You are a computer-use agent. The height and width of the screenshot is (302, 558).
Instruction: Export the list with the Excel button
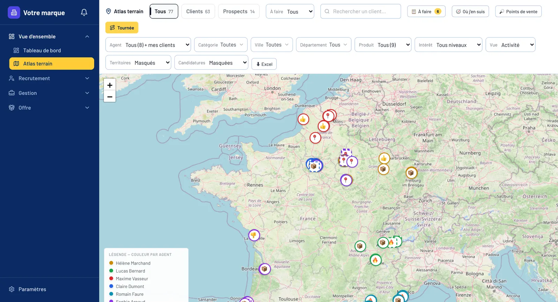264,64
